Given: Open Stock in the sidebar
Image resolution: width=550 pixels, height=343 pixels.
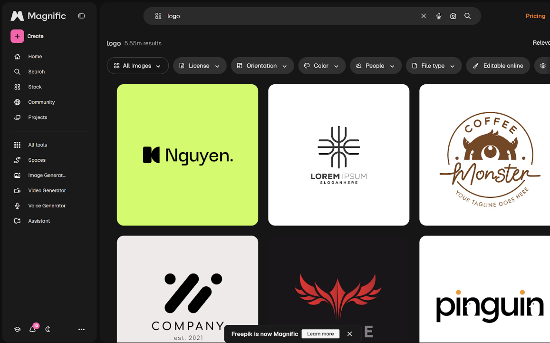Looking at the screenshot, I should [35, 87].
